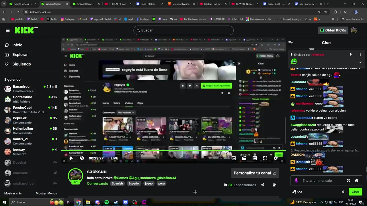
Task: Open PepuFor's channel in sidebar
Action: click(30, 120)
